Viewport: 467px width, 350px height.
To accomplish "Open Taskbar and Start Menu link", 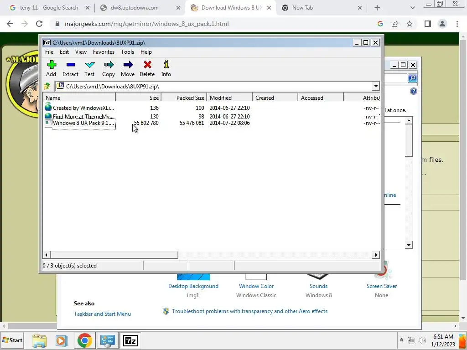I will 102,314.
